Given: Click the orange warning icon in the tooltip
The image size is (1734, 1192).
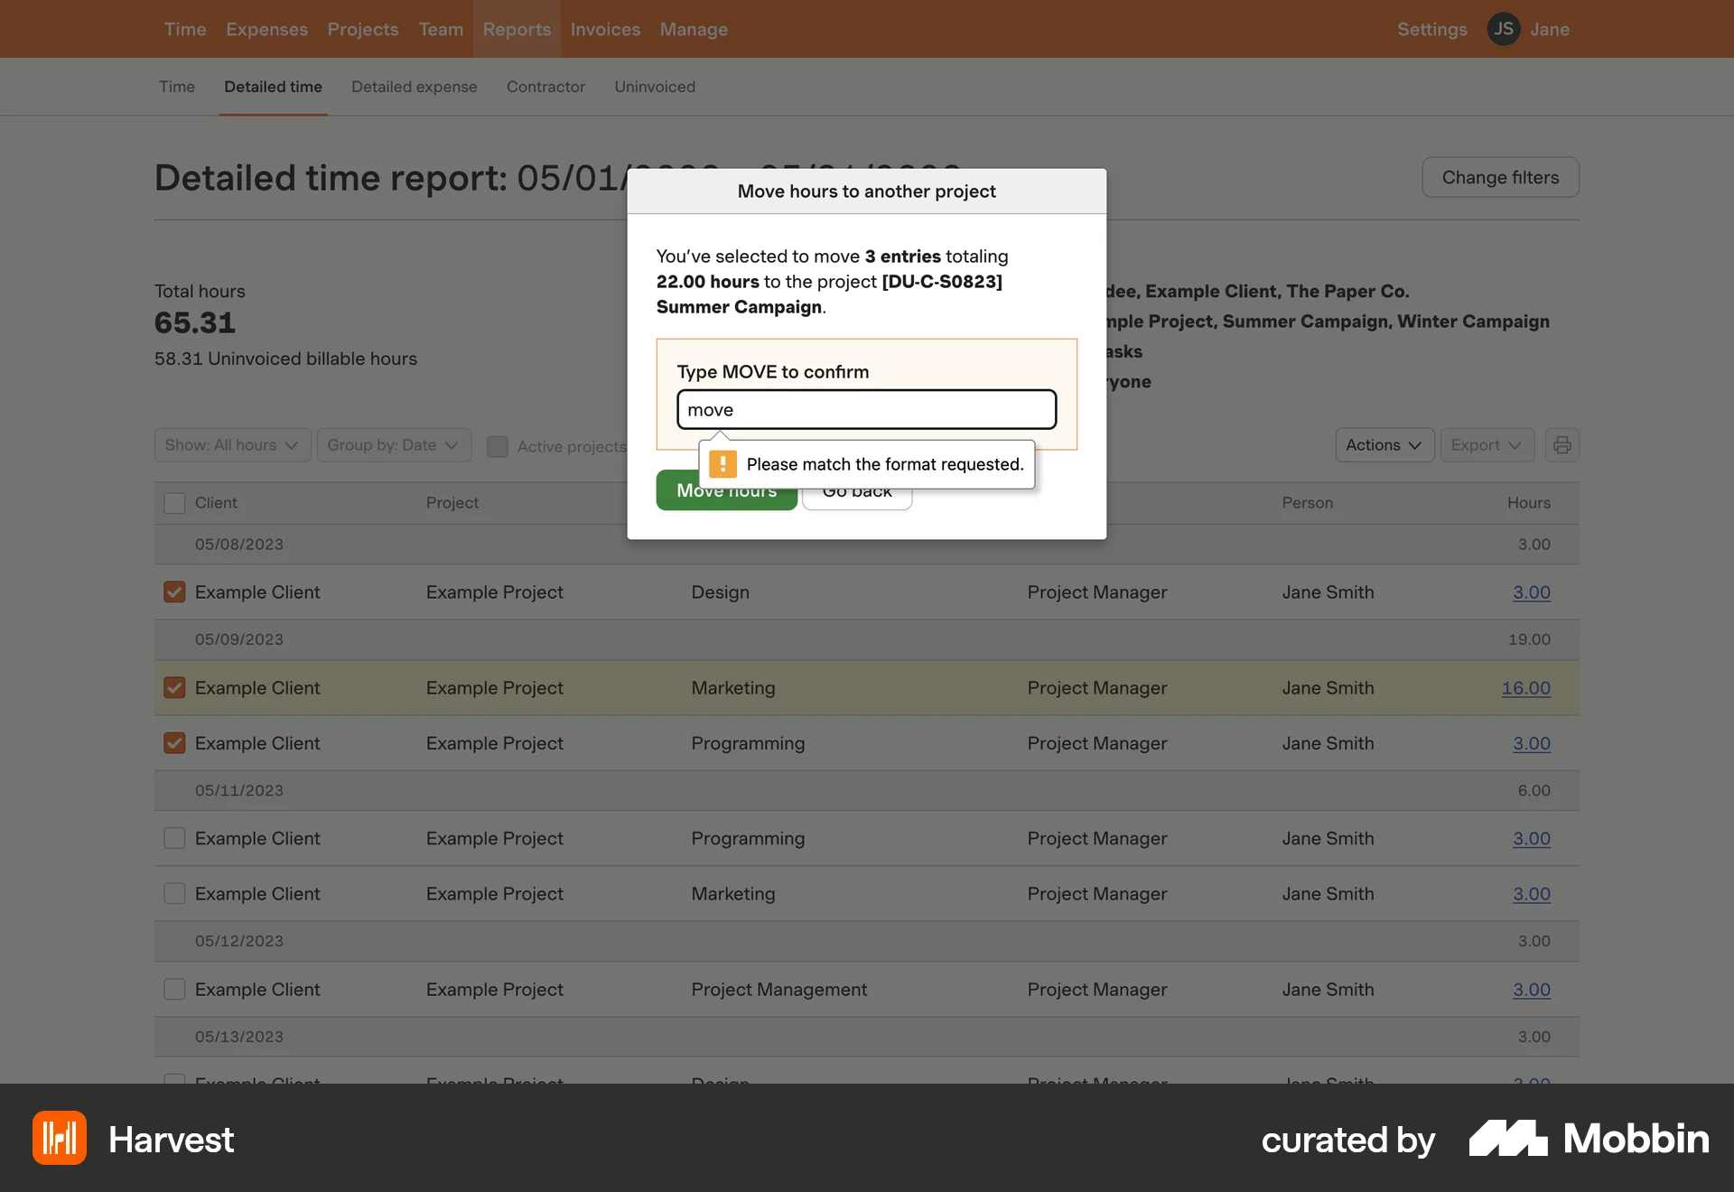Looking at the screenshot, I should (722, 463).
